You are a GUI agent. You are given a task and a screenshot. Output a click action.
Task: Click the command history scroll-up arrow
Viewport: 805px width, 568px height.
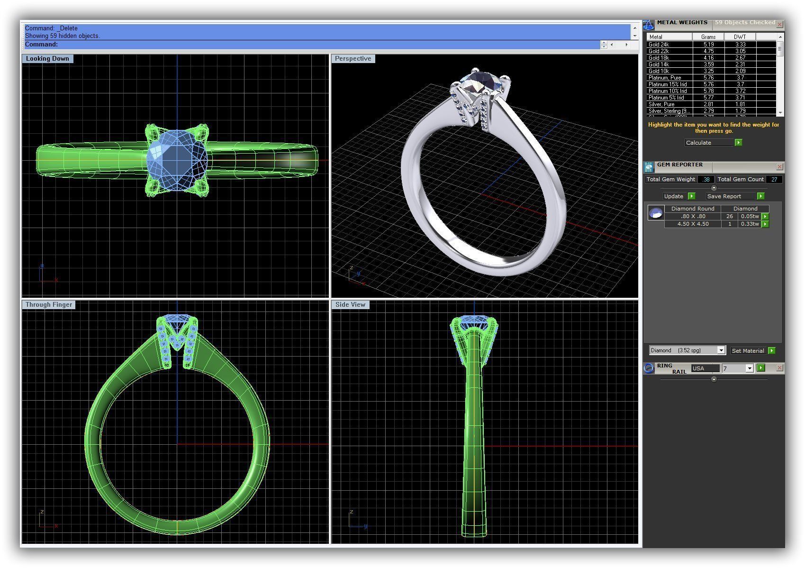click(634, 28)
